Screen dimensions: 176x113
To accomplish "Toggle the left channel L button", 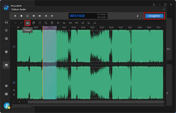I will [x=14, y=47].
